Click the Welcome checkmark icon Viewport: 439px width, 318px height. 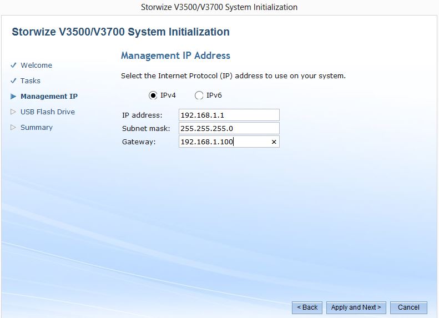(x=13, y=65)
